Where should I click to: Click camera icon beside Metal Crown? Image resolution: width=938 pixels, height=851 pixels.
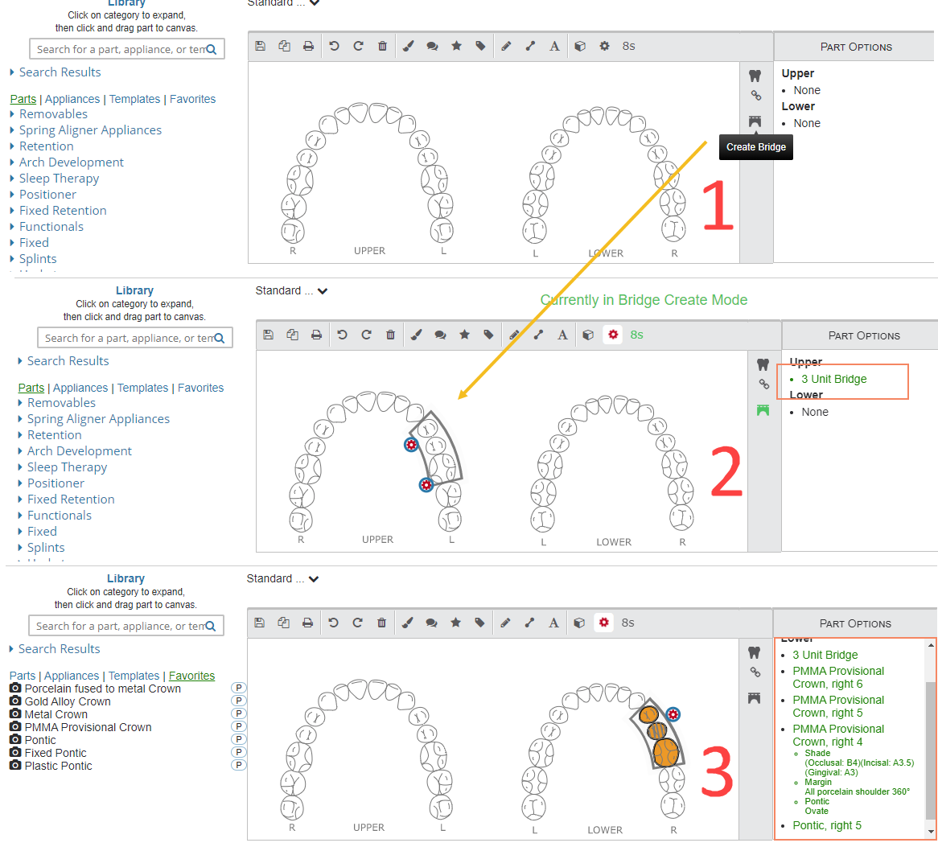15,713
